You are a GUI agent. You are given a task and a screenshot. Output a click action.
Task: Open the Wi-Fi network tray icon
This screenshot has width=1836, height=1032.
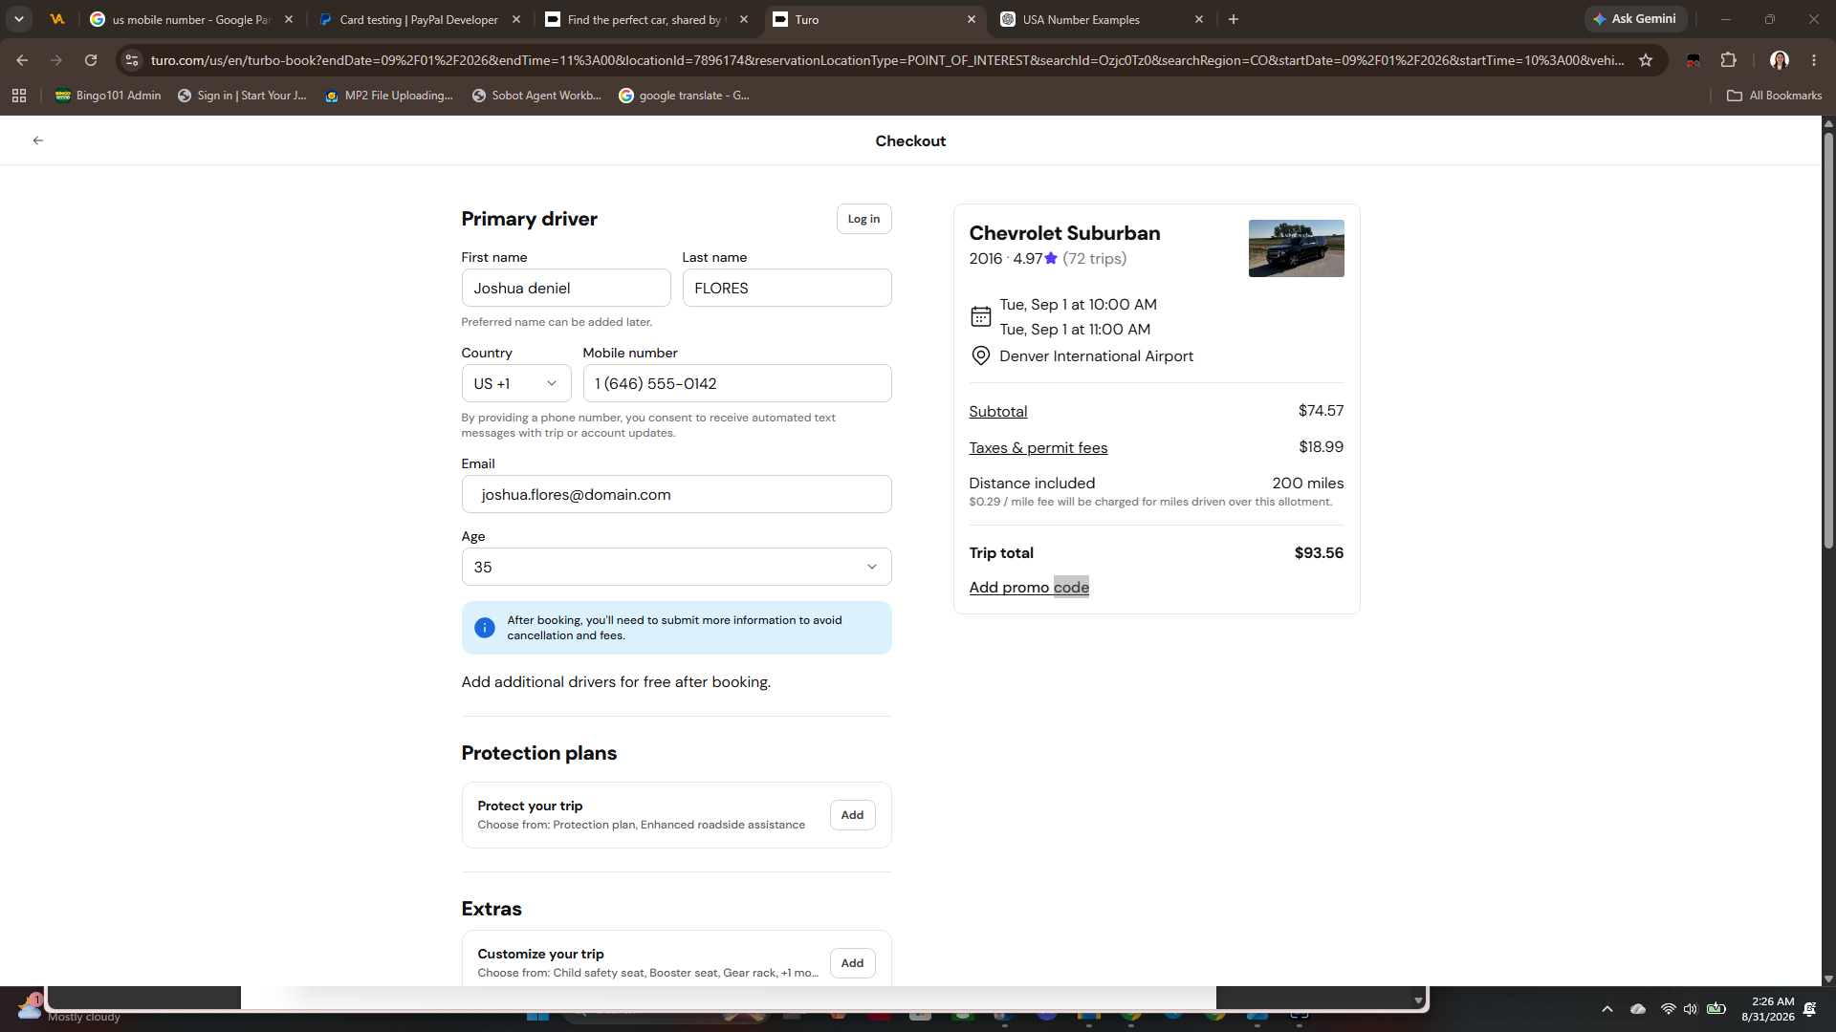point(1668,1009)
